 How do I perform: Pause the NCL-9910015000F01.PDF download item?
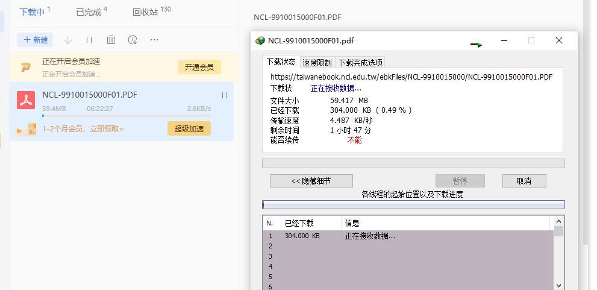tap(224, 95)
